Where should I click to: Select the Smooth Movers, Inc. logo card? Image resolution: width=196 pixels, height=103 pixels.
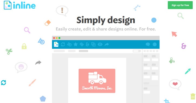tap(97, 81)
